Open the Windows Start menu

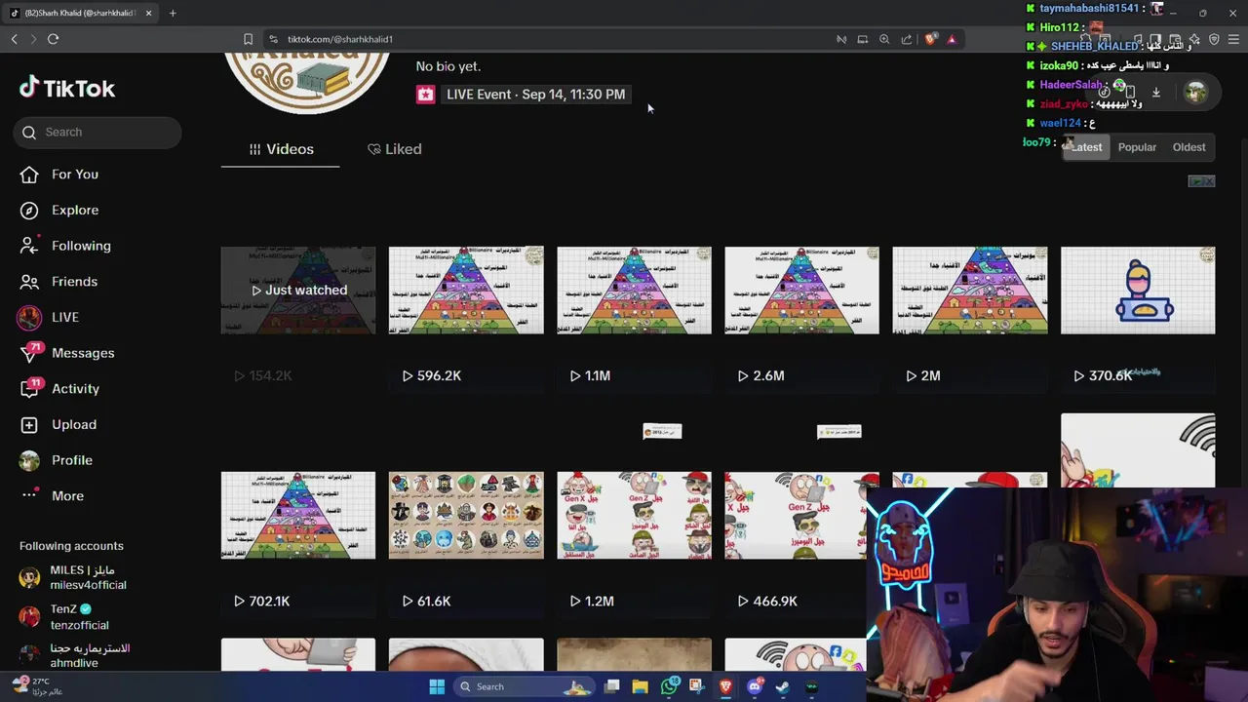tap(437, 686)
